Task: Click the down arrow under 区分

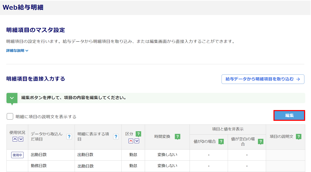Action: 137,141
